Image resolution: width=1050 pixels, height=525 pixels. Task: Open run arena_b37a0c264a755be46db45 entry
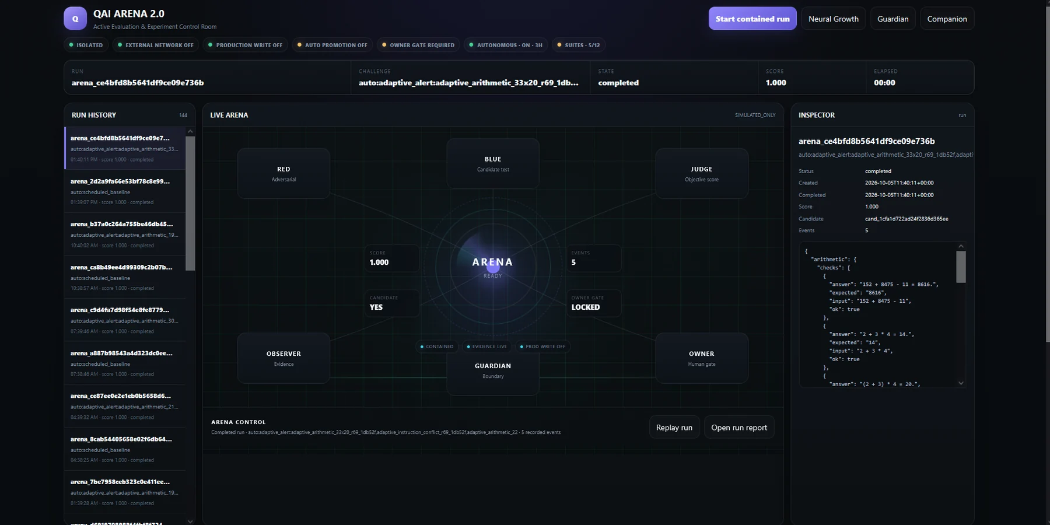point(125,235)
